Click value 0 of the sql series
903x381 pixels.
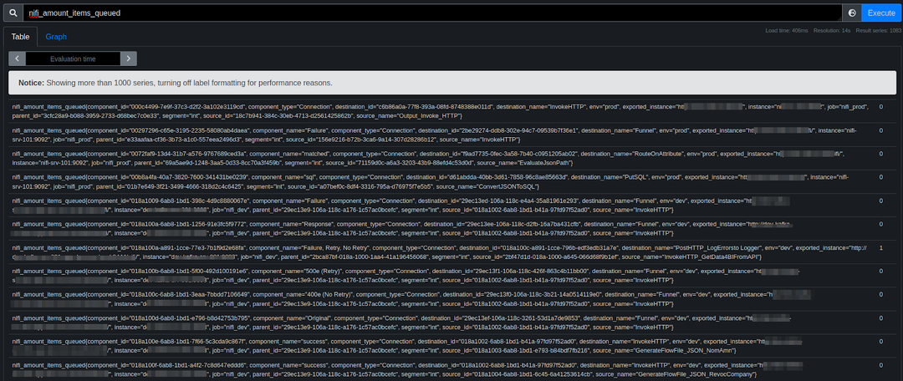point(881,177)
